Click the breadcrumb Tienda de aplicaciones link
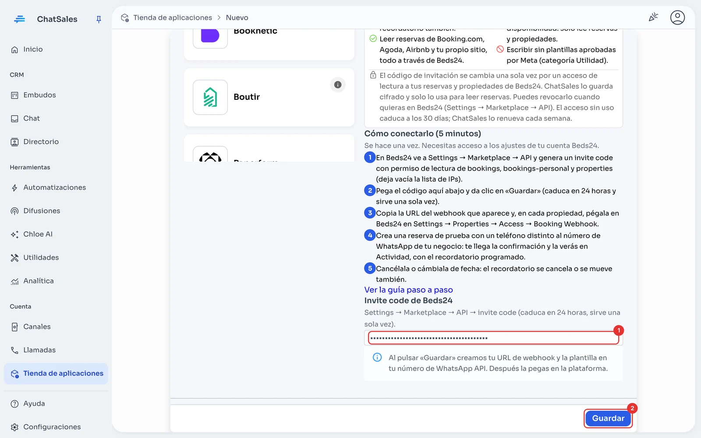This screenshot has width=701, height=438. (x=173, y=18)
